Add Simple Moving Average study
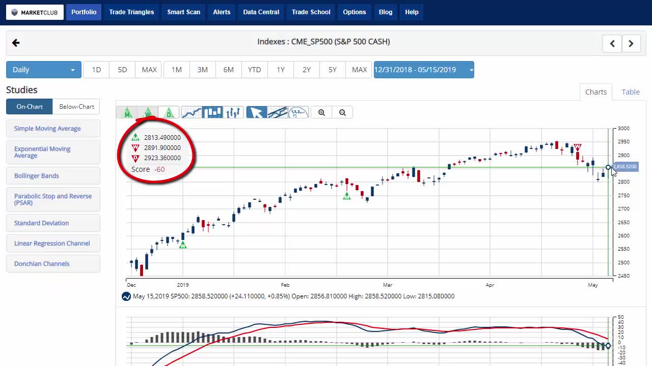Viewport: 652px width, 366px height. 53,129
